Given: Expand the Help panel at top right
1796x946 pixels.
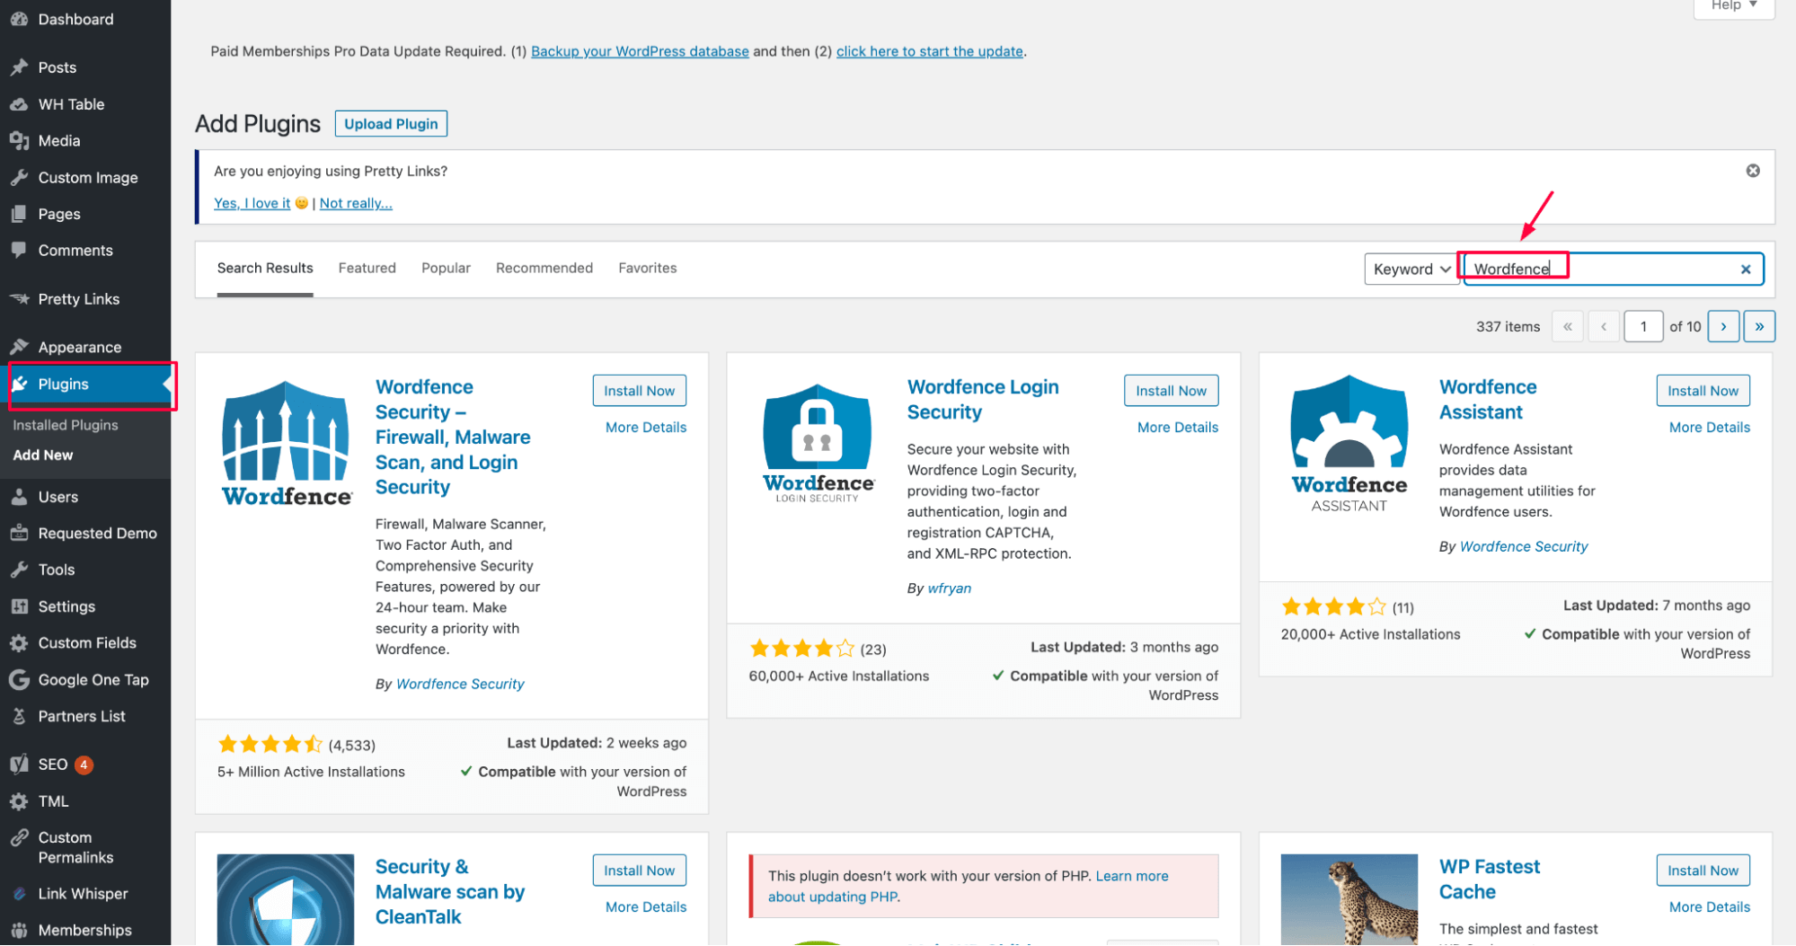Looking at the screenshot, I should tap(1733, 6).
